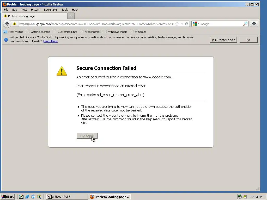Click into the URL address bar
Viewport: 267px width, 200px height.
[96, 24]
